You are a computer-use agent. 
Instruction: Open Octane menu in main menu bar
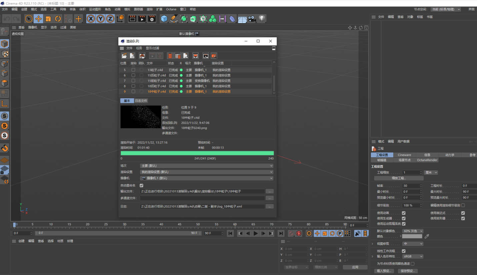[x=171, y=9]
